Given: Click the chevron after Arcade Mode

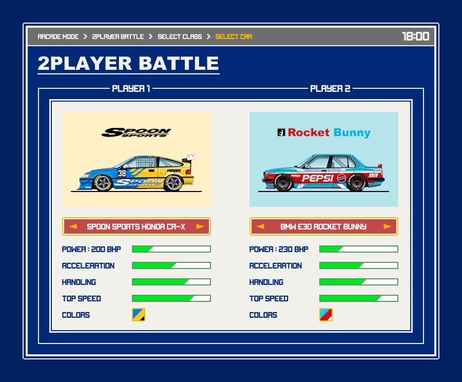Looking at the screenshot, I should pyautogui.click(x=85, y=36).
